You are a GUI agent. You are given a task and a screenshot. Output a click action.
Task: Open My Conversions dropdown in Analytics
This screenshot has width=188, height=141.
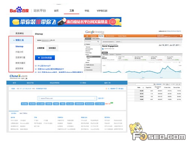111,36
